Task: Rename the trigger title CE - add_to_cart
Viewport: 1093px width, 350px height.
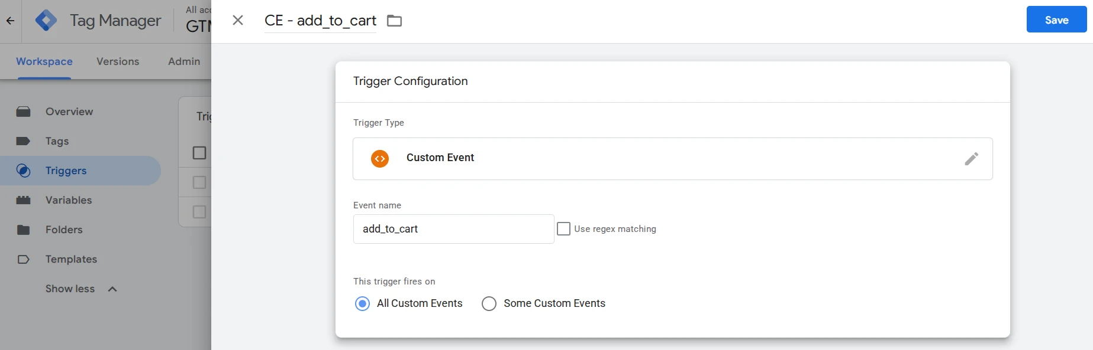Action: (x=320, y=21)
